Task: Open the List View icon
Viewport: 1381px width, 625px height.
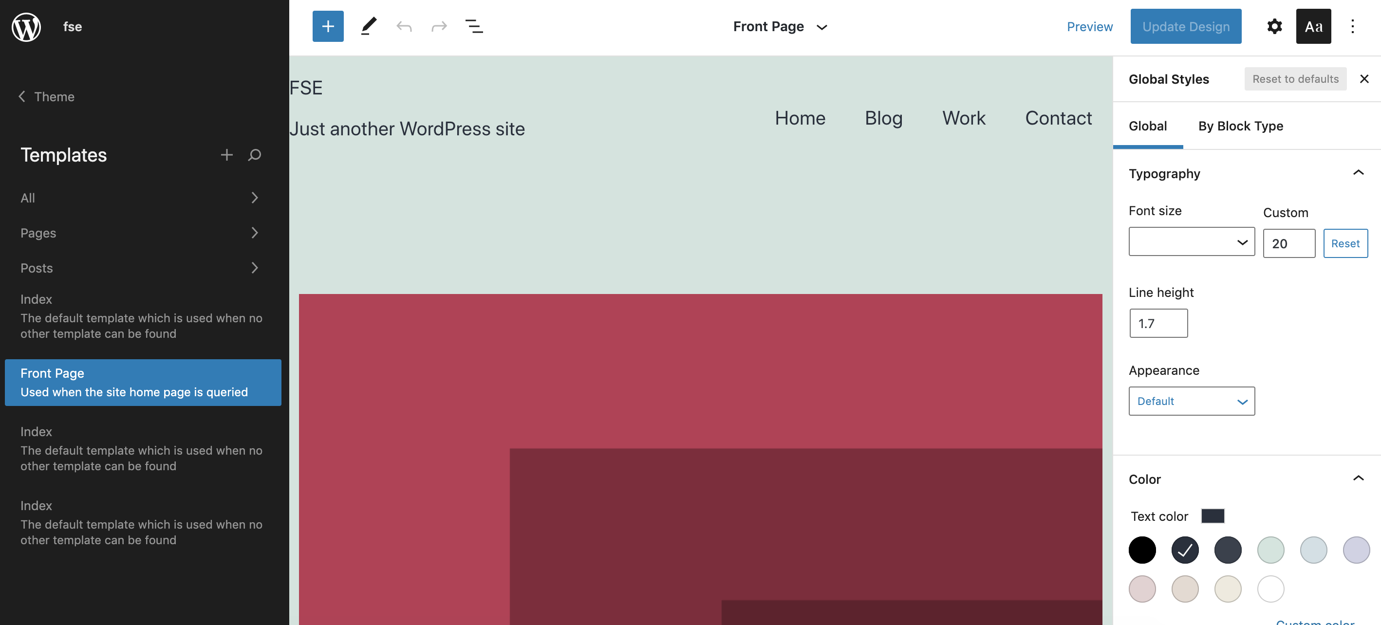Action: coord(474,26)
